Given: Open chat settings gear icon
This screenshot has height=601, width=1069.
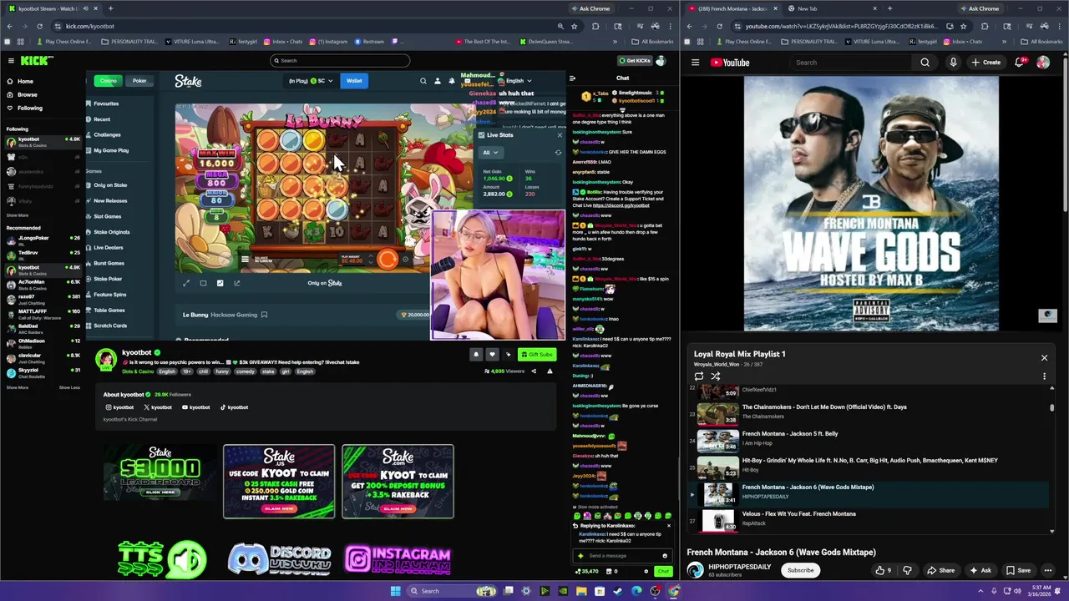Looking at the screenshot, I should point(646,571).
